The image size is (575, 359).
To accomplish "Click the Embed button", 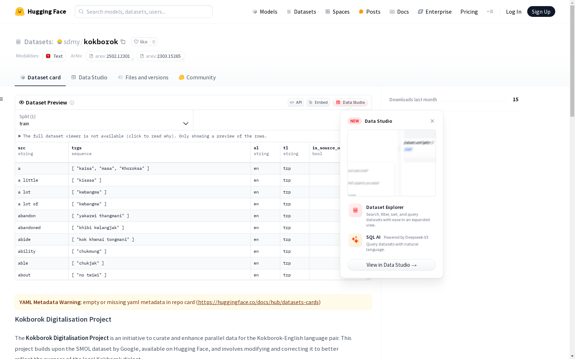I will [318, 102].
